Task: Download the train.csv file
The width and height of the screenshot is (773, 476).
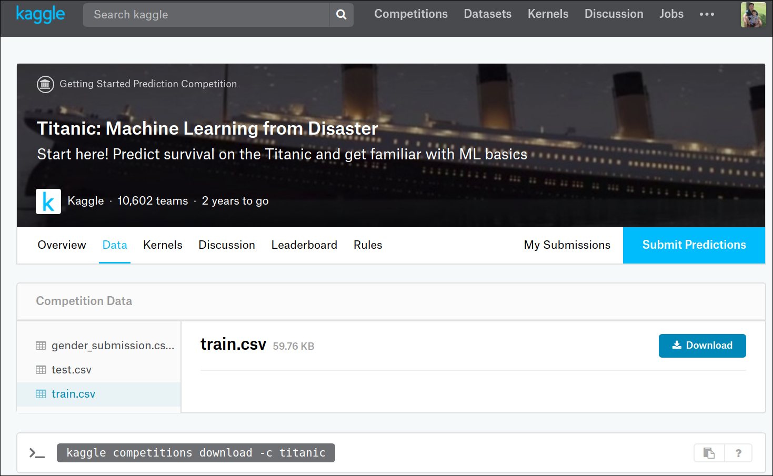Action: pyautogui.click(x=702, y=346)
